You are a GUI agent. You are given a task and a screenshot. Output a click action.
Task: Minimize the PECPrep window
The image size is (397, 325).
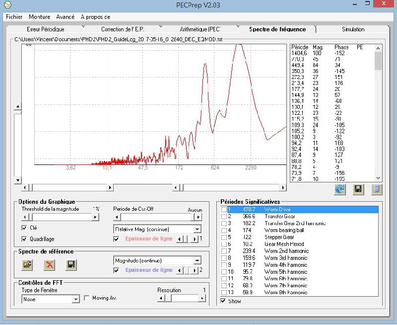355,4
